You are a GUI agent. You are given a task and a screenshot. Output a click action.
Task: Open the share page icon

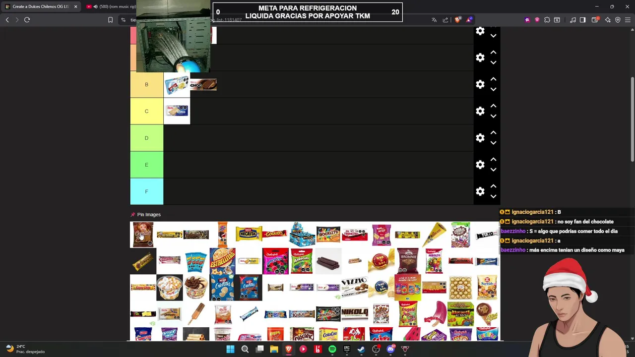coord(445,20)
